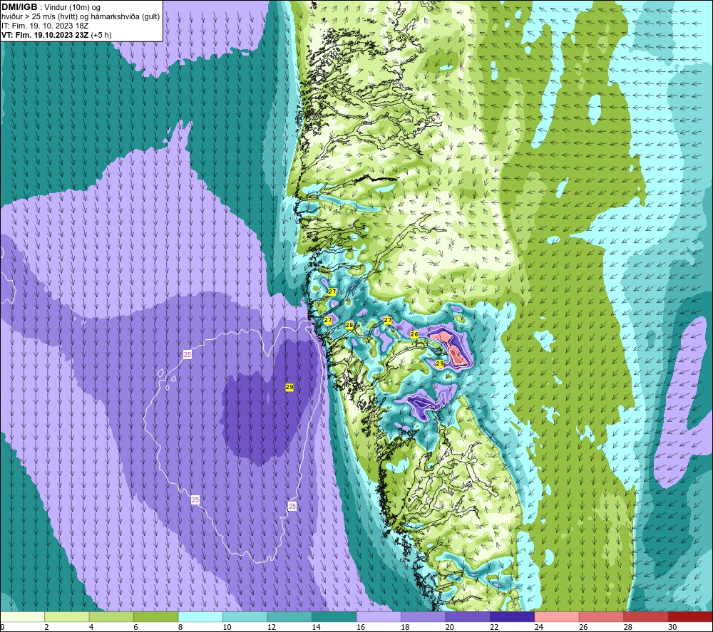Click the legend scale number 0

[x=2, y=627]
